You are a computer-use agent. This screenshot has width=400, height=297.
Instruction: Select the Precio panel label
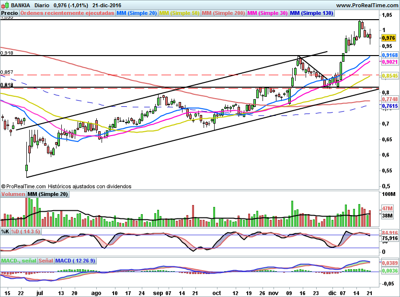[10, 13]
